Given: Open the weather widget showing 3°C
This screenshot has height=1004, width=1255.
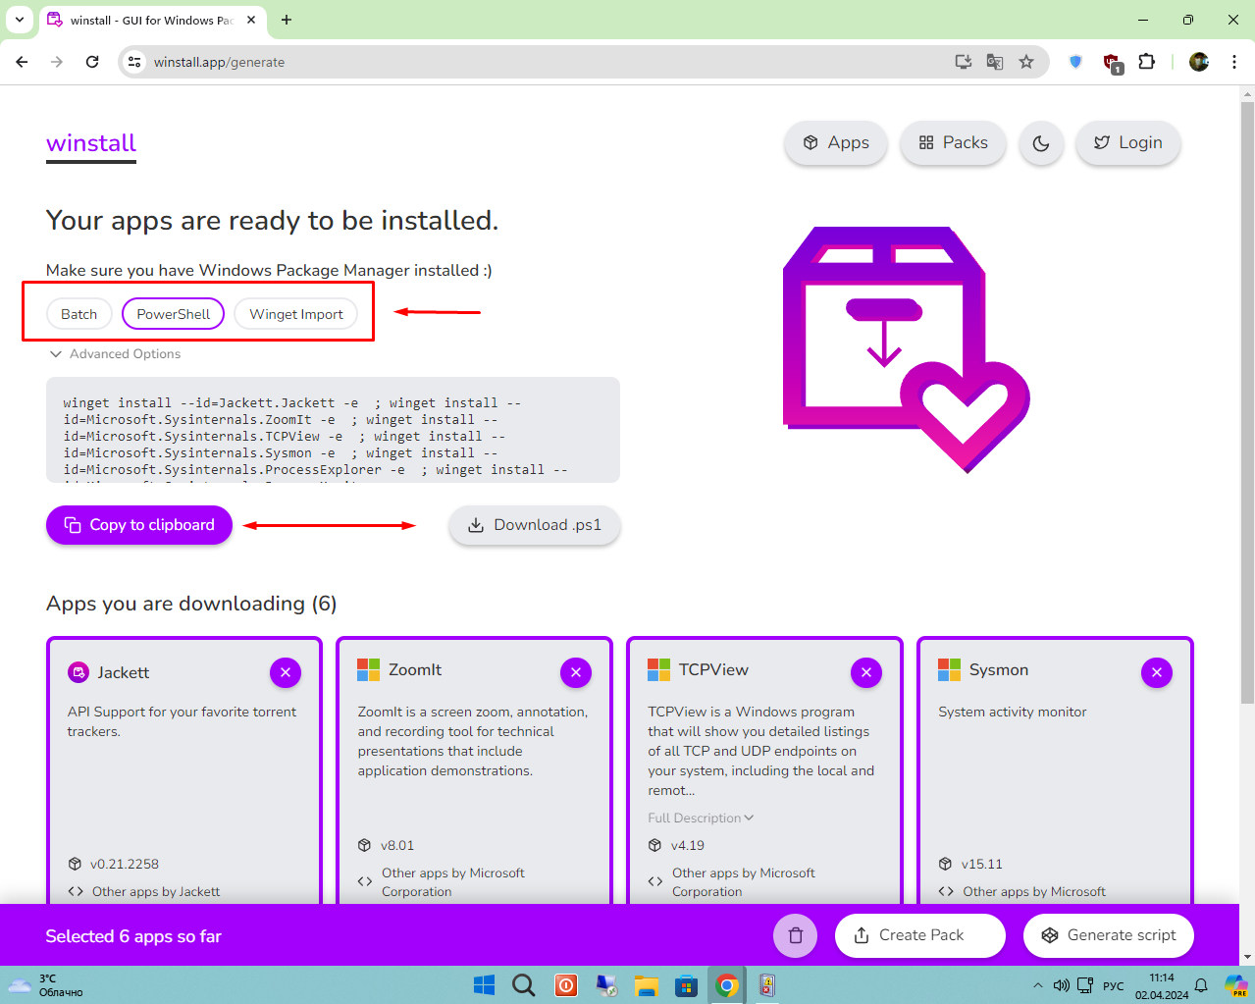Looking at the screenshot, I should (x=46, y=985).
